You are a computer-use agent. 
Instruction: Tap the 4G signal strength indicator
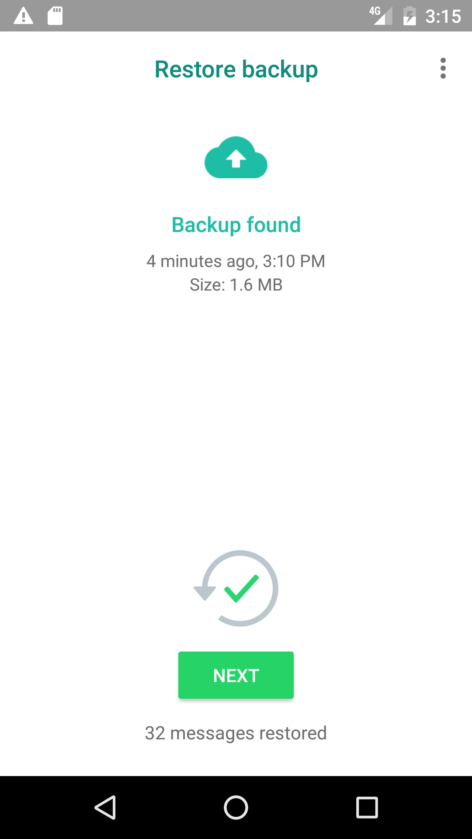click(x=381, y=16)
